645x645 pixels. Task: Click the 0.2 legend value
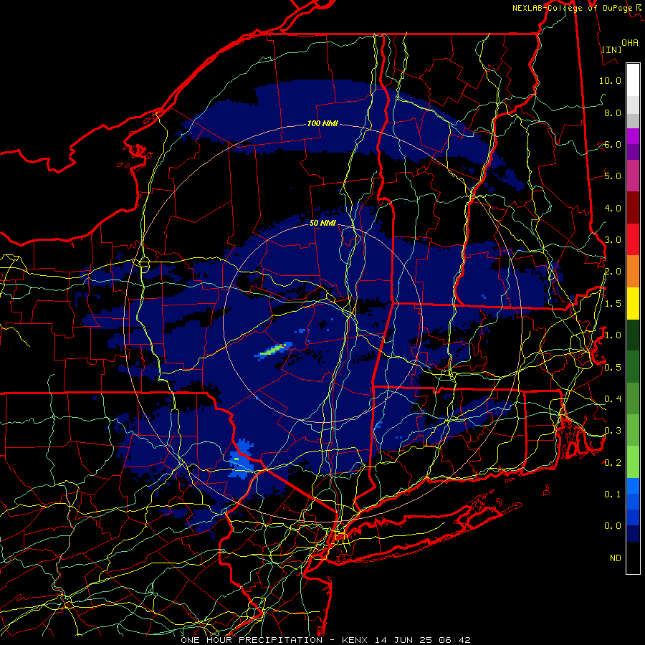tap(613, 463)
